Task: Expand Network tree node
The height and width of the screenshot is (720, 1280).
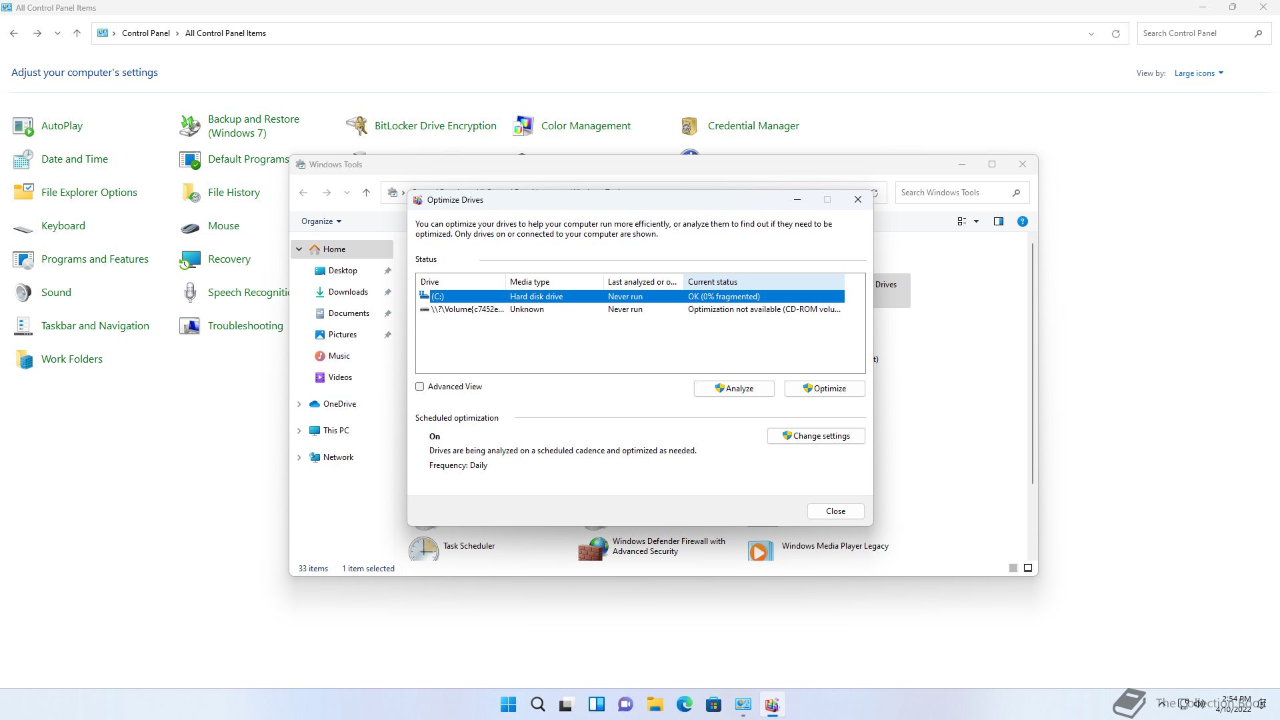Action: pos(299,457)
